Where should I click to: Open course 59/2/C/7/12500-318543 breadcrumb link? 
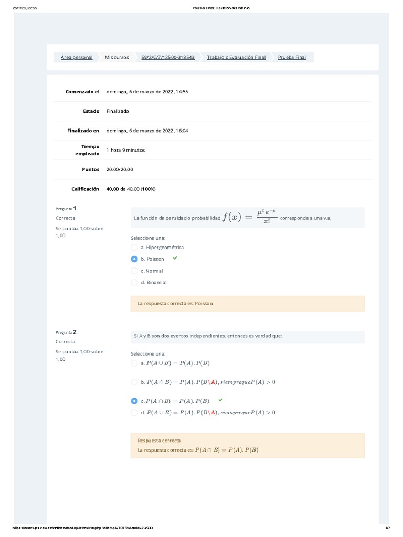[x=168, y=57]
